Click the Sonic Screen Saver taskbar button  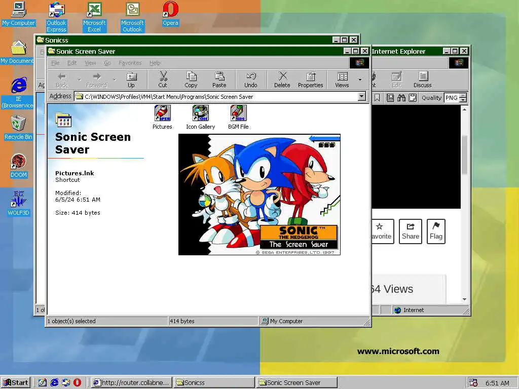pos(297,382)
